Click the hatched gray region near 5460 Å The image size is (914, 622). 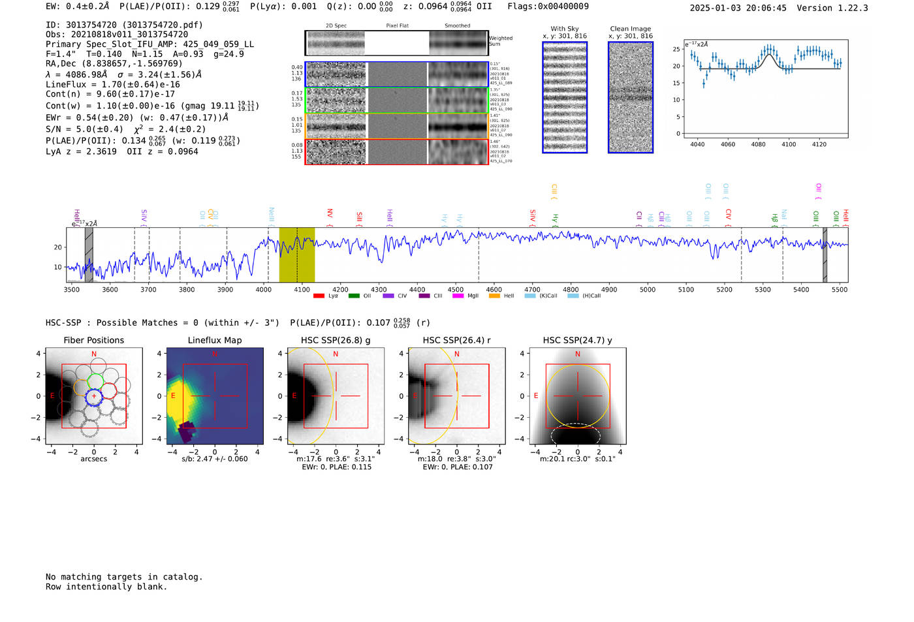[825, 255]
